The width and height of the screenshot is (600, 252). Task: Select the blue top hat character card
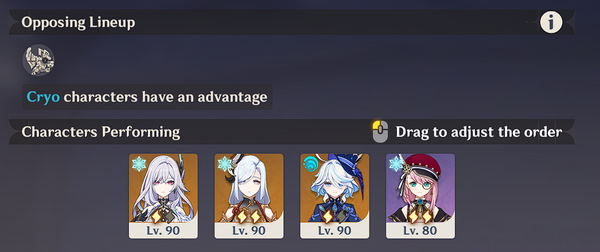[335, 196]
